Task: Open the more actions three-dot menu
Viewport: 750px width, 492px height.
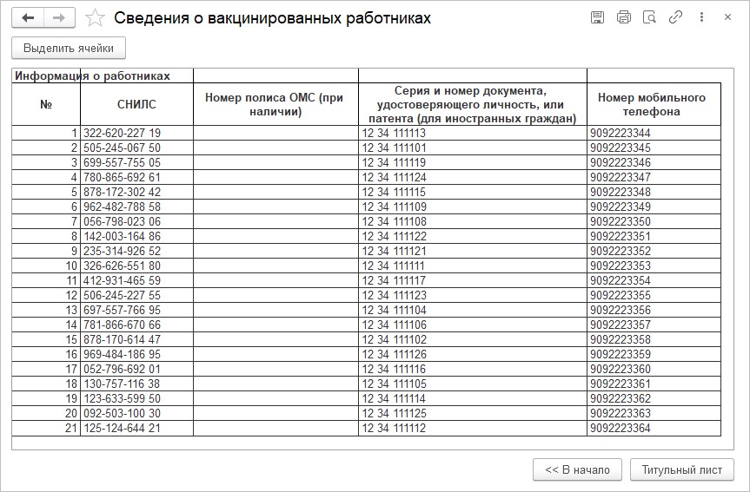Action: [x=701, y=17]
